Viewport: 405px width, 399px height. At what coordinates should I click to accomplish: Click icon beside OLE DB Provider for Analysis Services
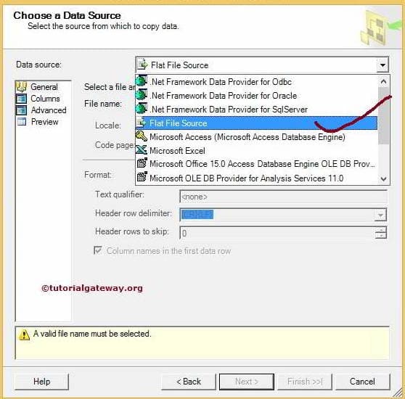142,177
